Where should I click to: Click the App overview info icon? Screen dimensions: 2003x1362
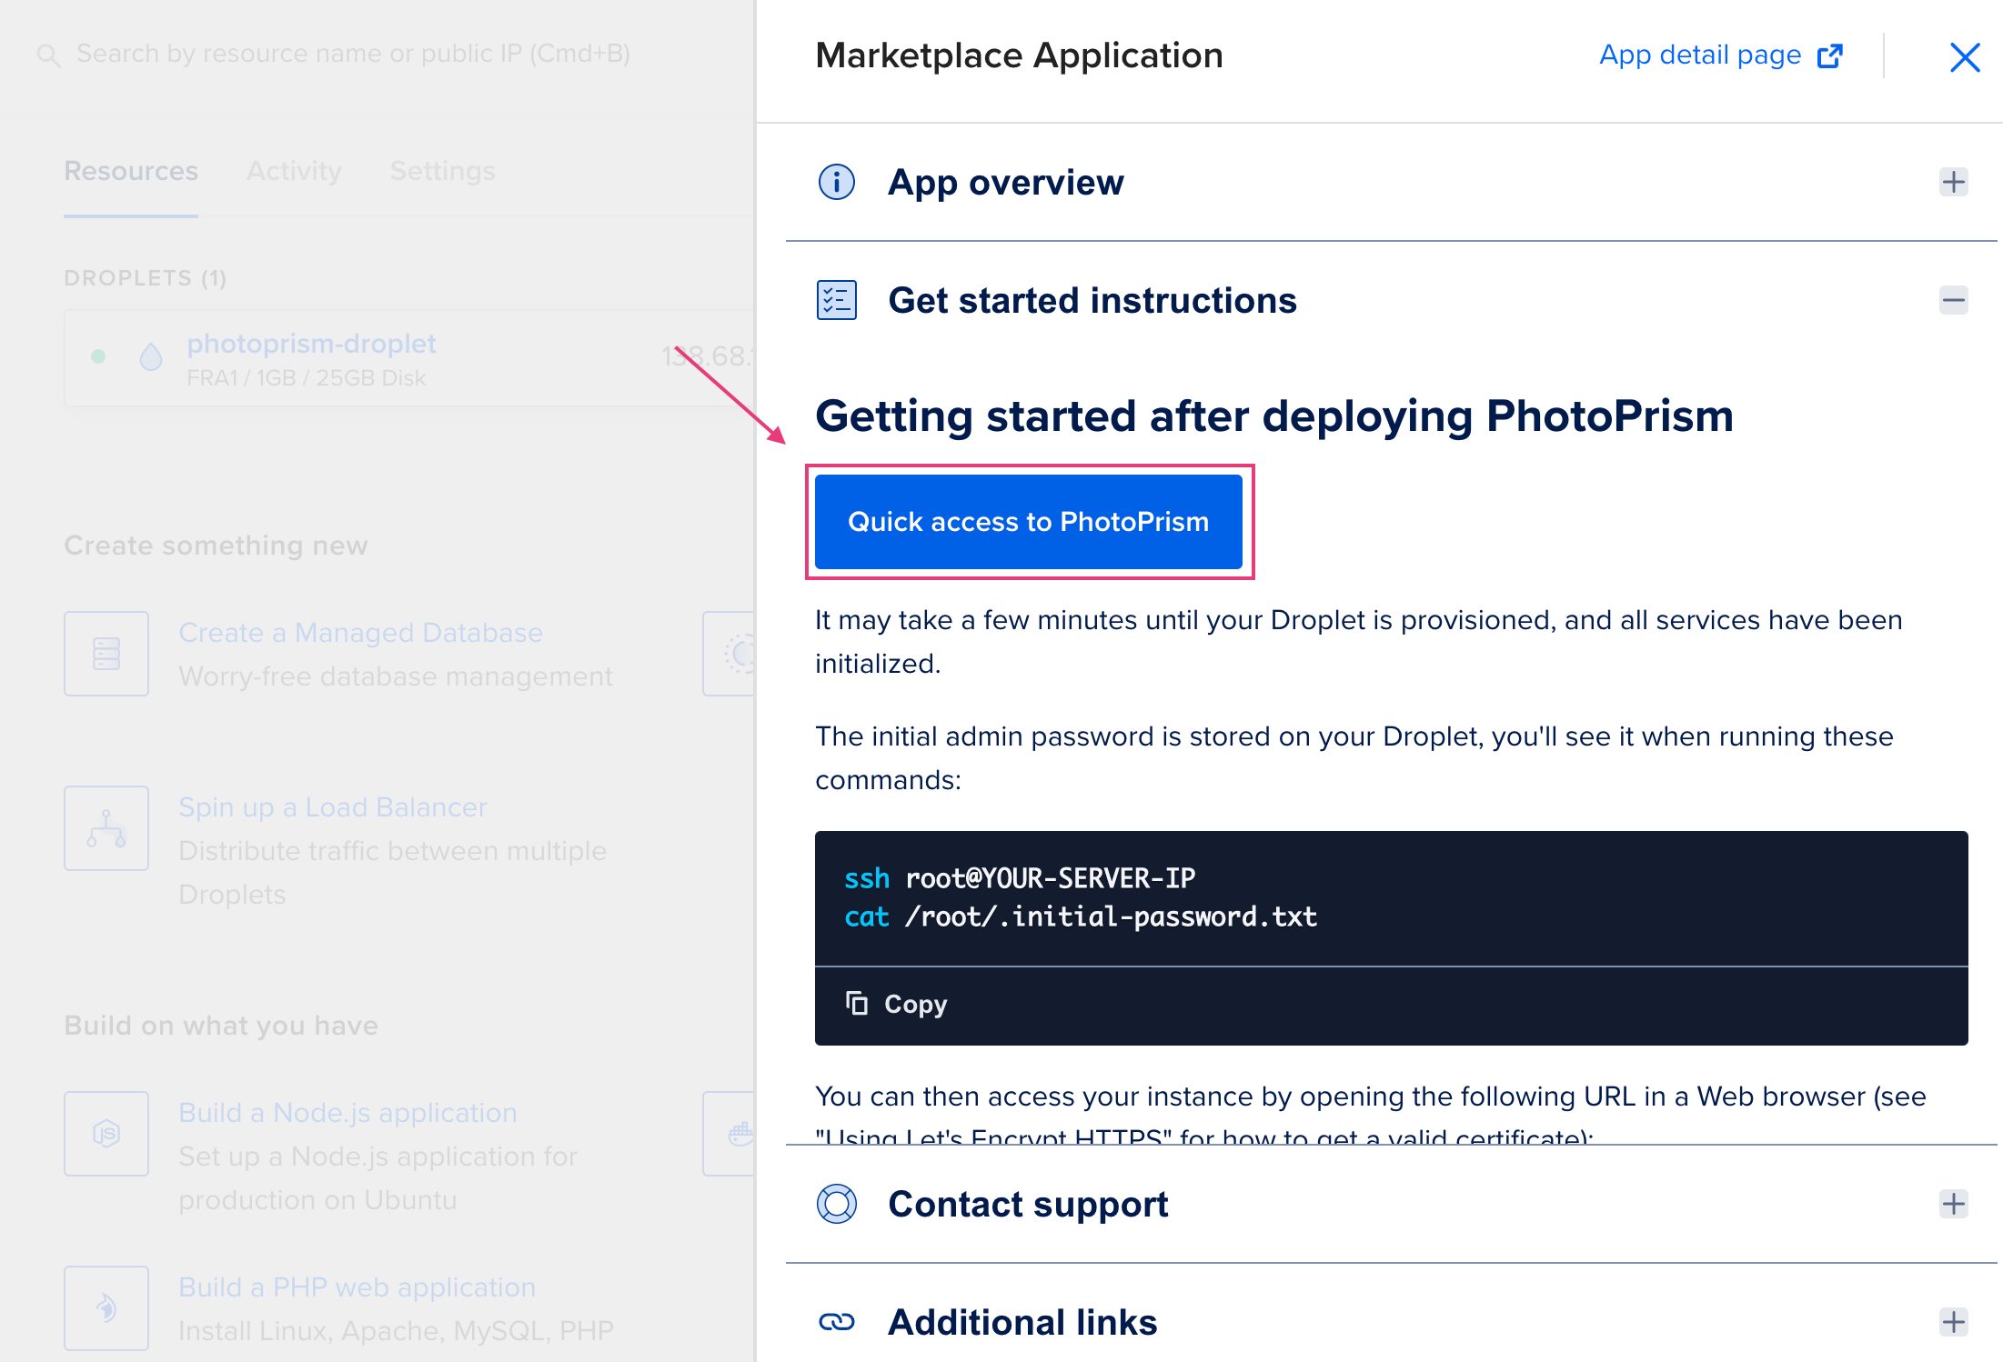click(836, 182)
